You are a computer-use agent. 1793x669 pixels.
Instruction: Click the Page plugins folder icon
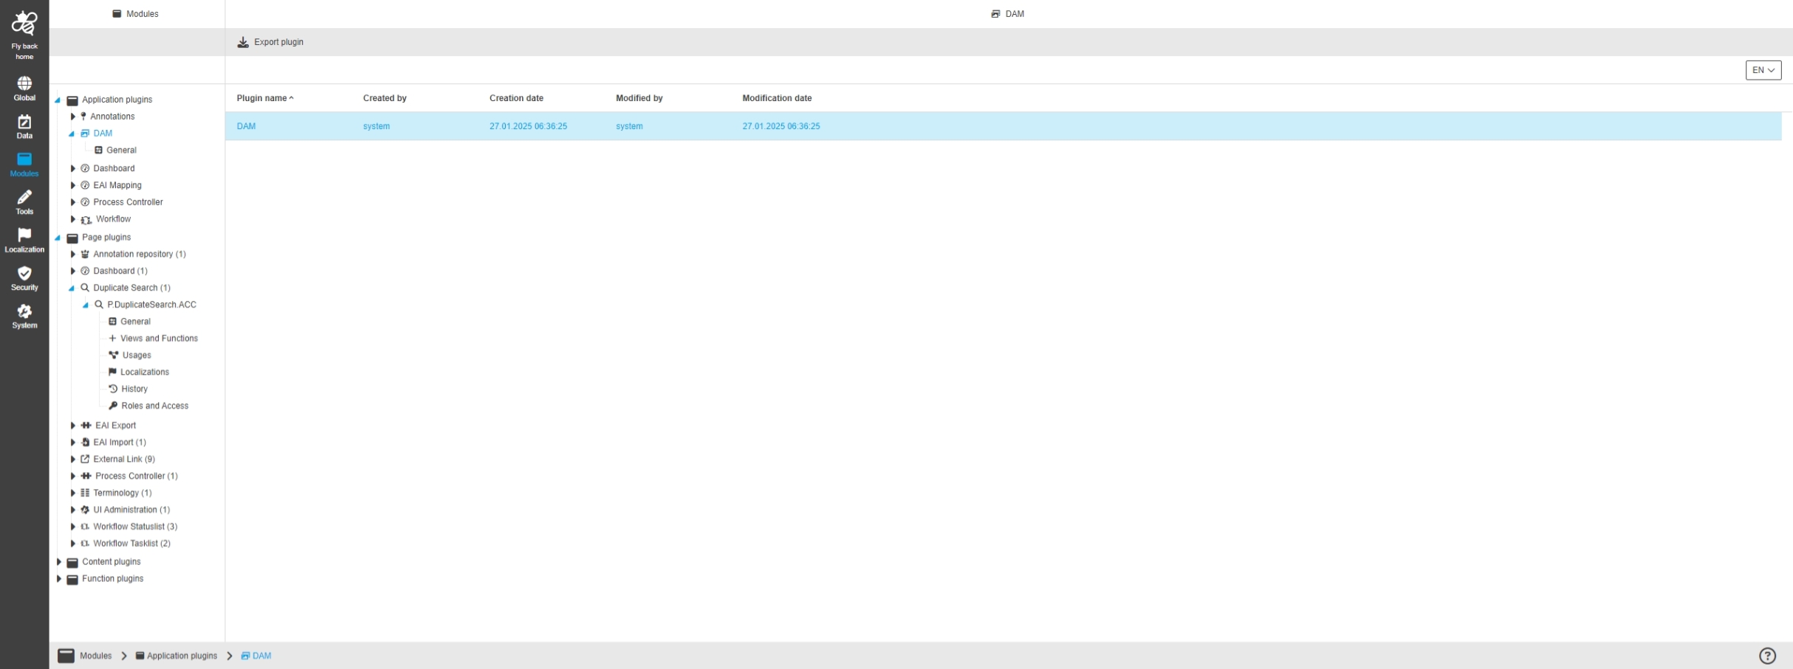pos(72,238)
